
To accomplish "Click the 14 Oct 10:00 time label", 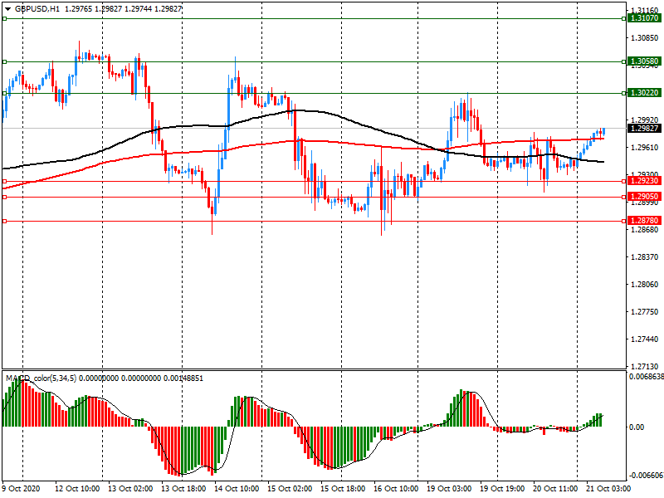I will (237, 488).
